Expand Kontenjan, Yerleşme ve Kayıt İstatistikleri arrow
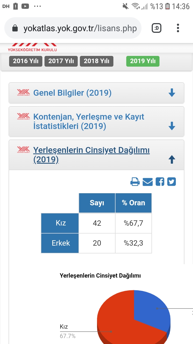 (x=172, y=126)
